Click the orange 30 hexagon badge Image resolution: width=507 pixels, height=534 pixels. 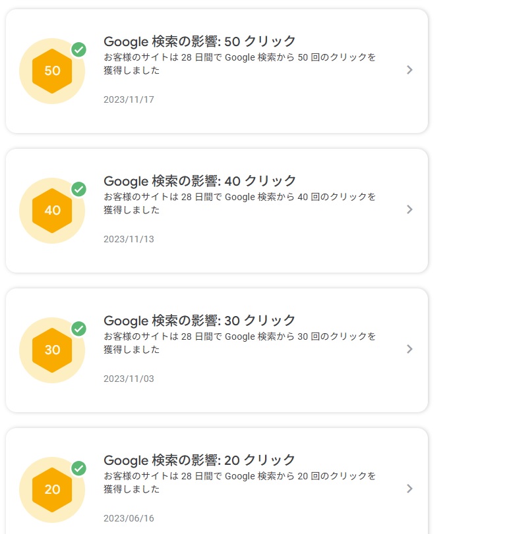click(x=52, y=350)
